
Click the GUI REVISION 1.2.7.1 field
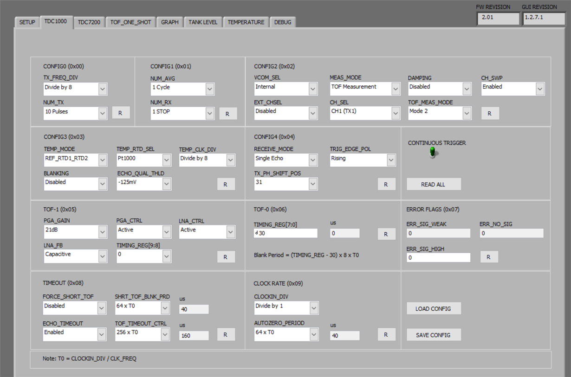click(544, 18)
